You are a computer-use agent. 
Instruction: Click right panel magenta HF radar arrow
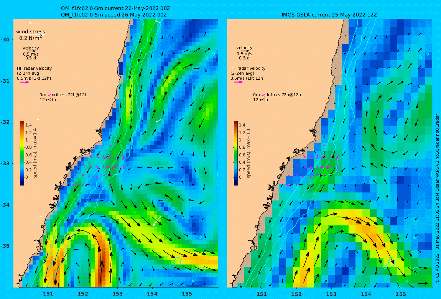238,82
